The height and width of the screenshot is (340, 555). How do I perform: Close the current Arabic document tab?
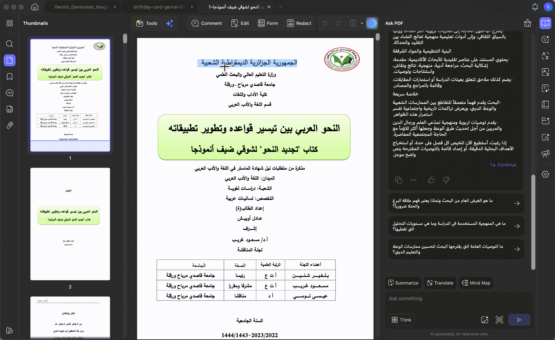tap(269, 7)
